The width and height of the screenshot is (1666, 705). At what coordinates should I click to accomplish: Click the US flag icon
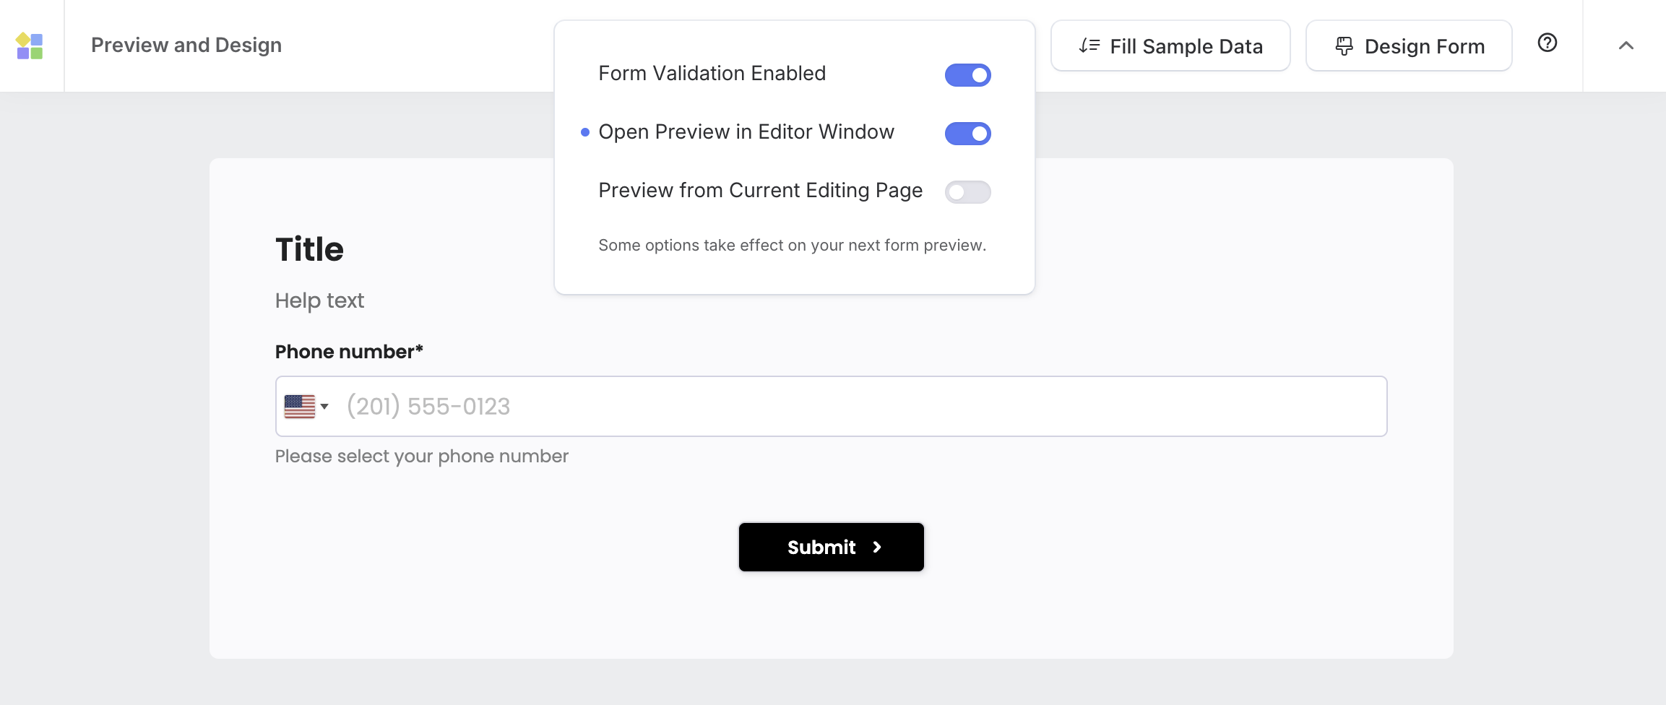[299, 406]
